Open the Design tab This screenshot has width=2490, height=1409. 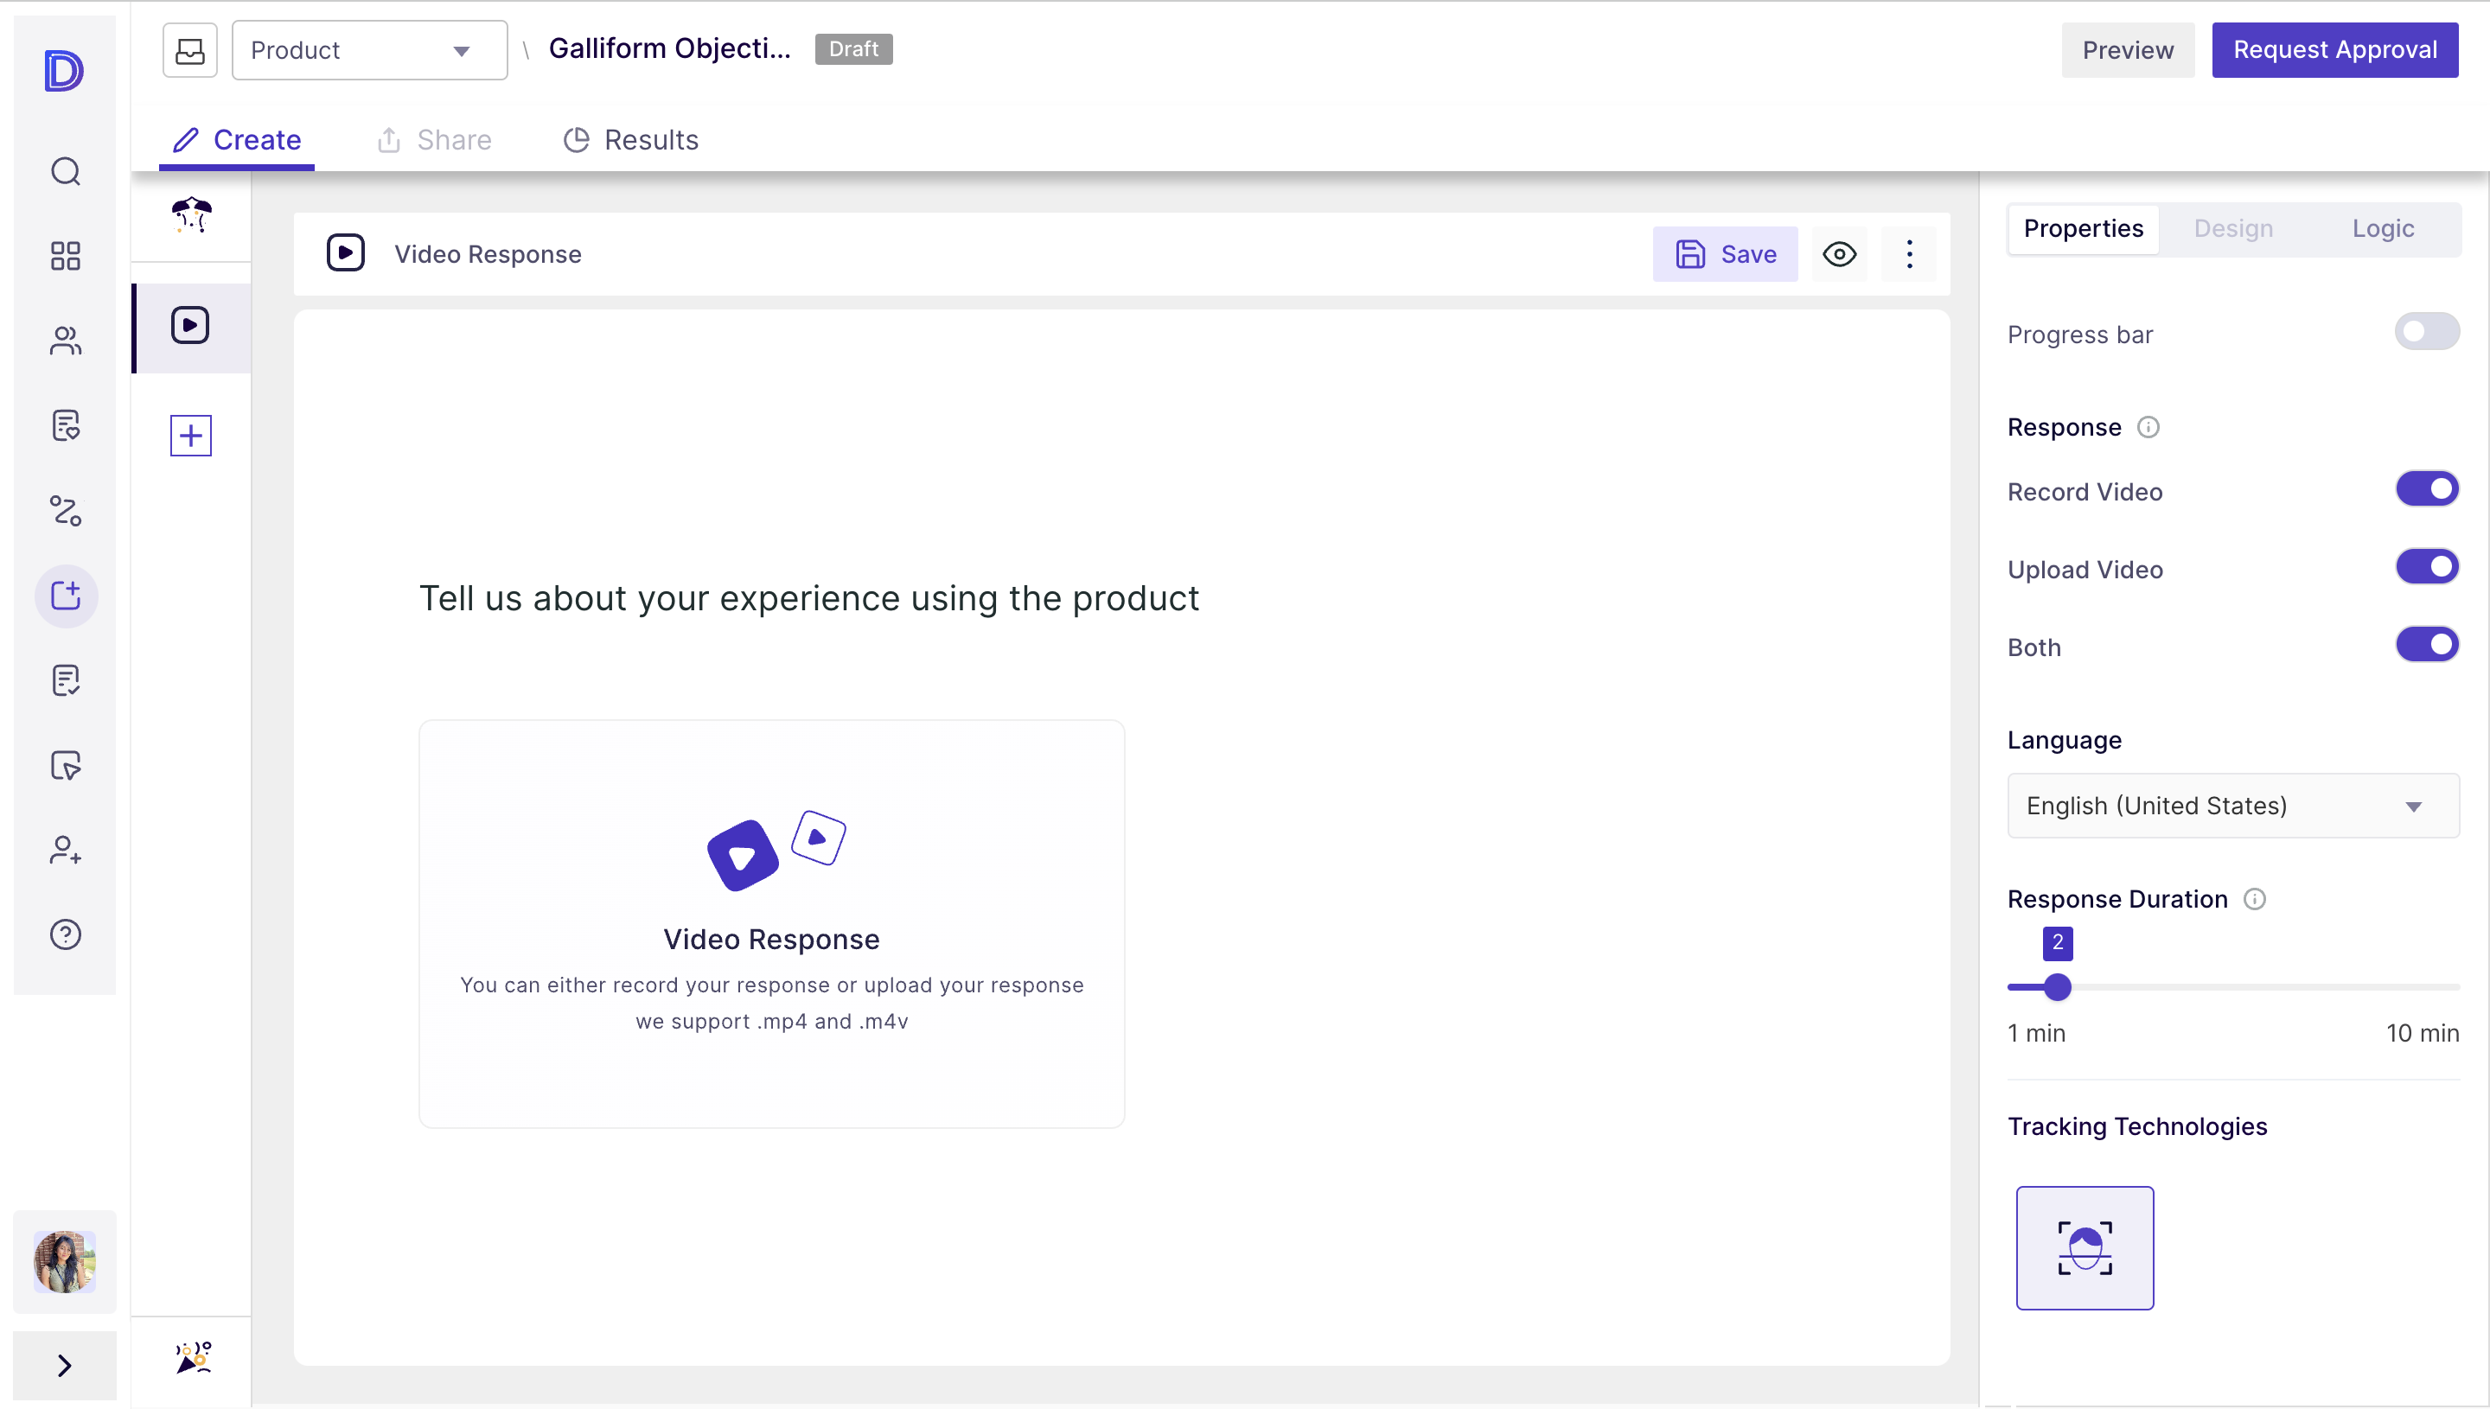coord(2233,229)
